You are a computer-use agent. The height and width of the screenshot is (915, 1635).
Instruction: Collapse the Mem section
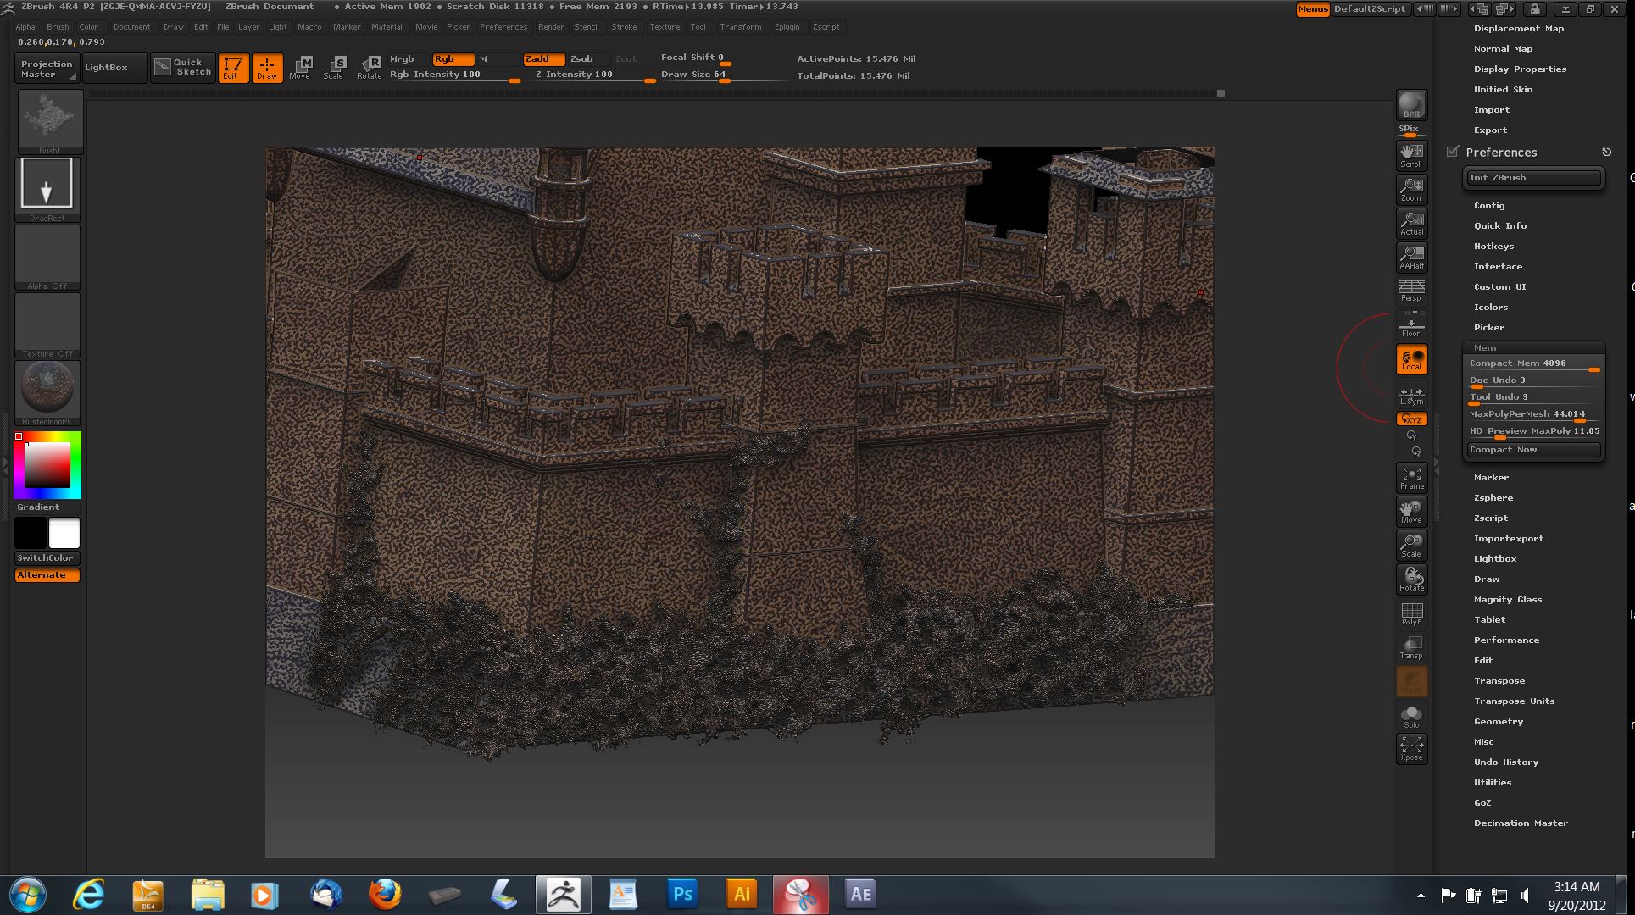[x=1485, y=348]
